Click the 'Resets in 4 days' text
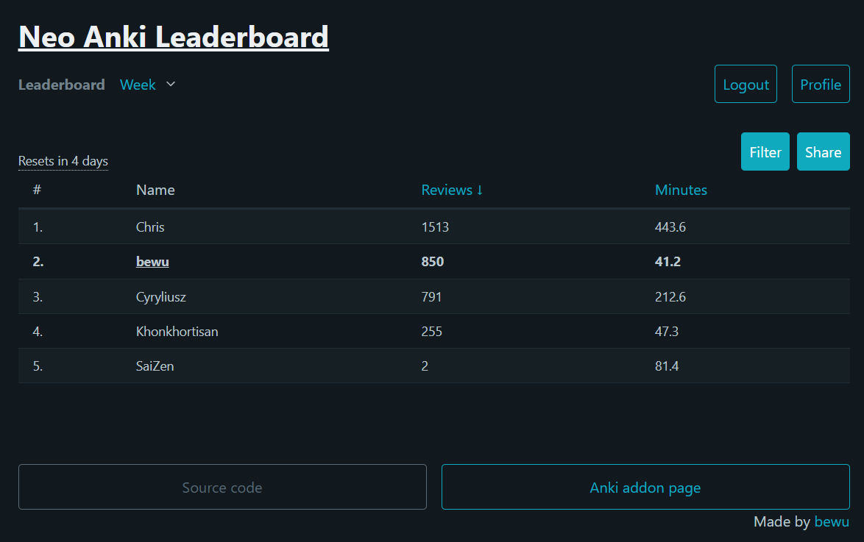Viewport: 864px width, 542px height. pyautogui.click(x=63, y=161)
